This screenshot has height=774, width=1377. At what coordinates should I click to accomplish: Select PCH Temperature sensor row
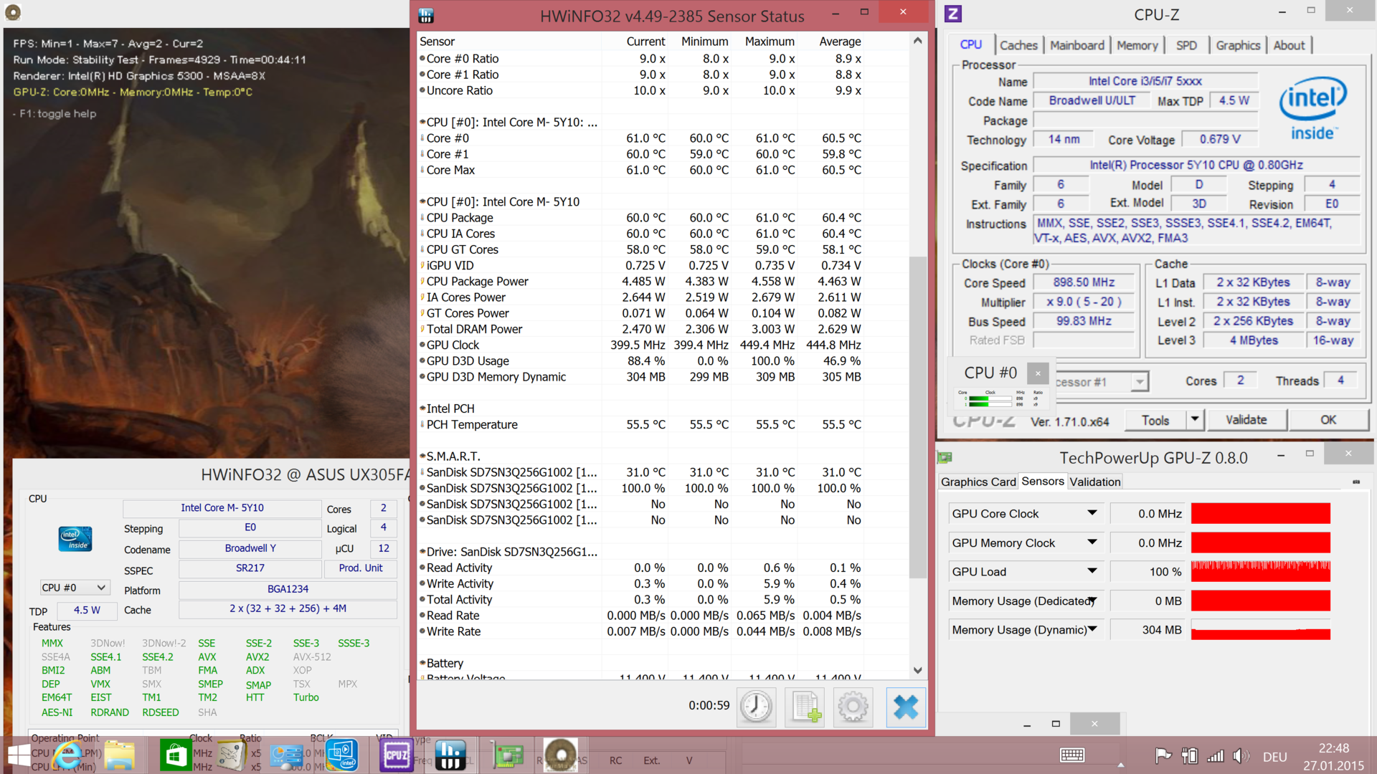pos(641,425)
